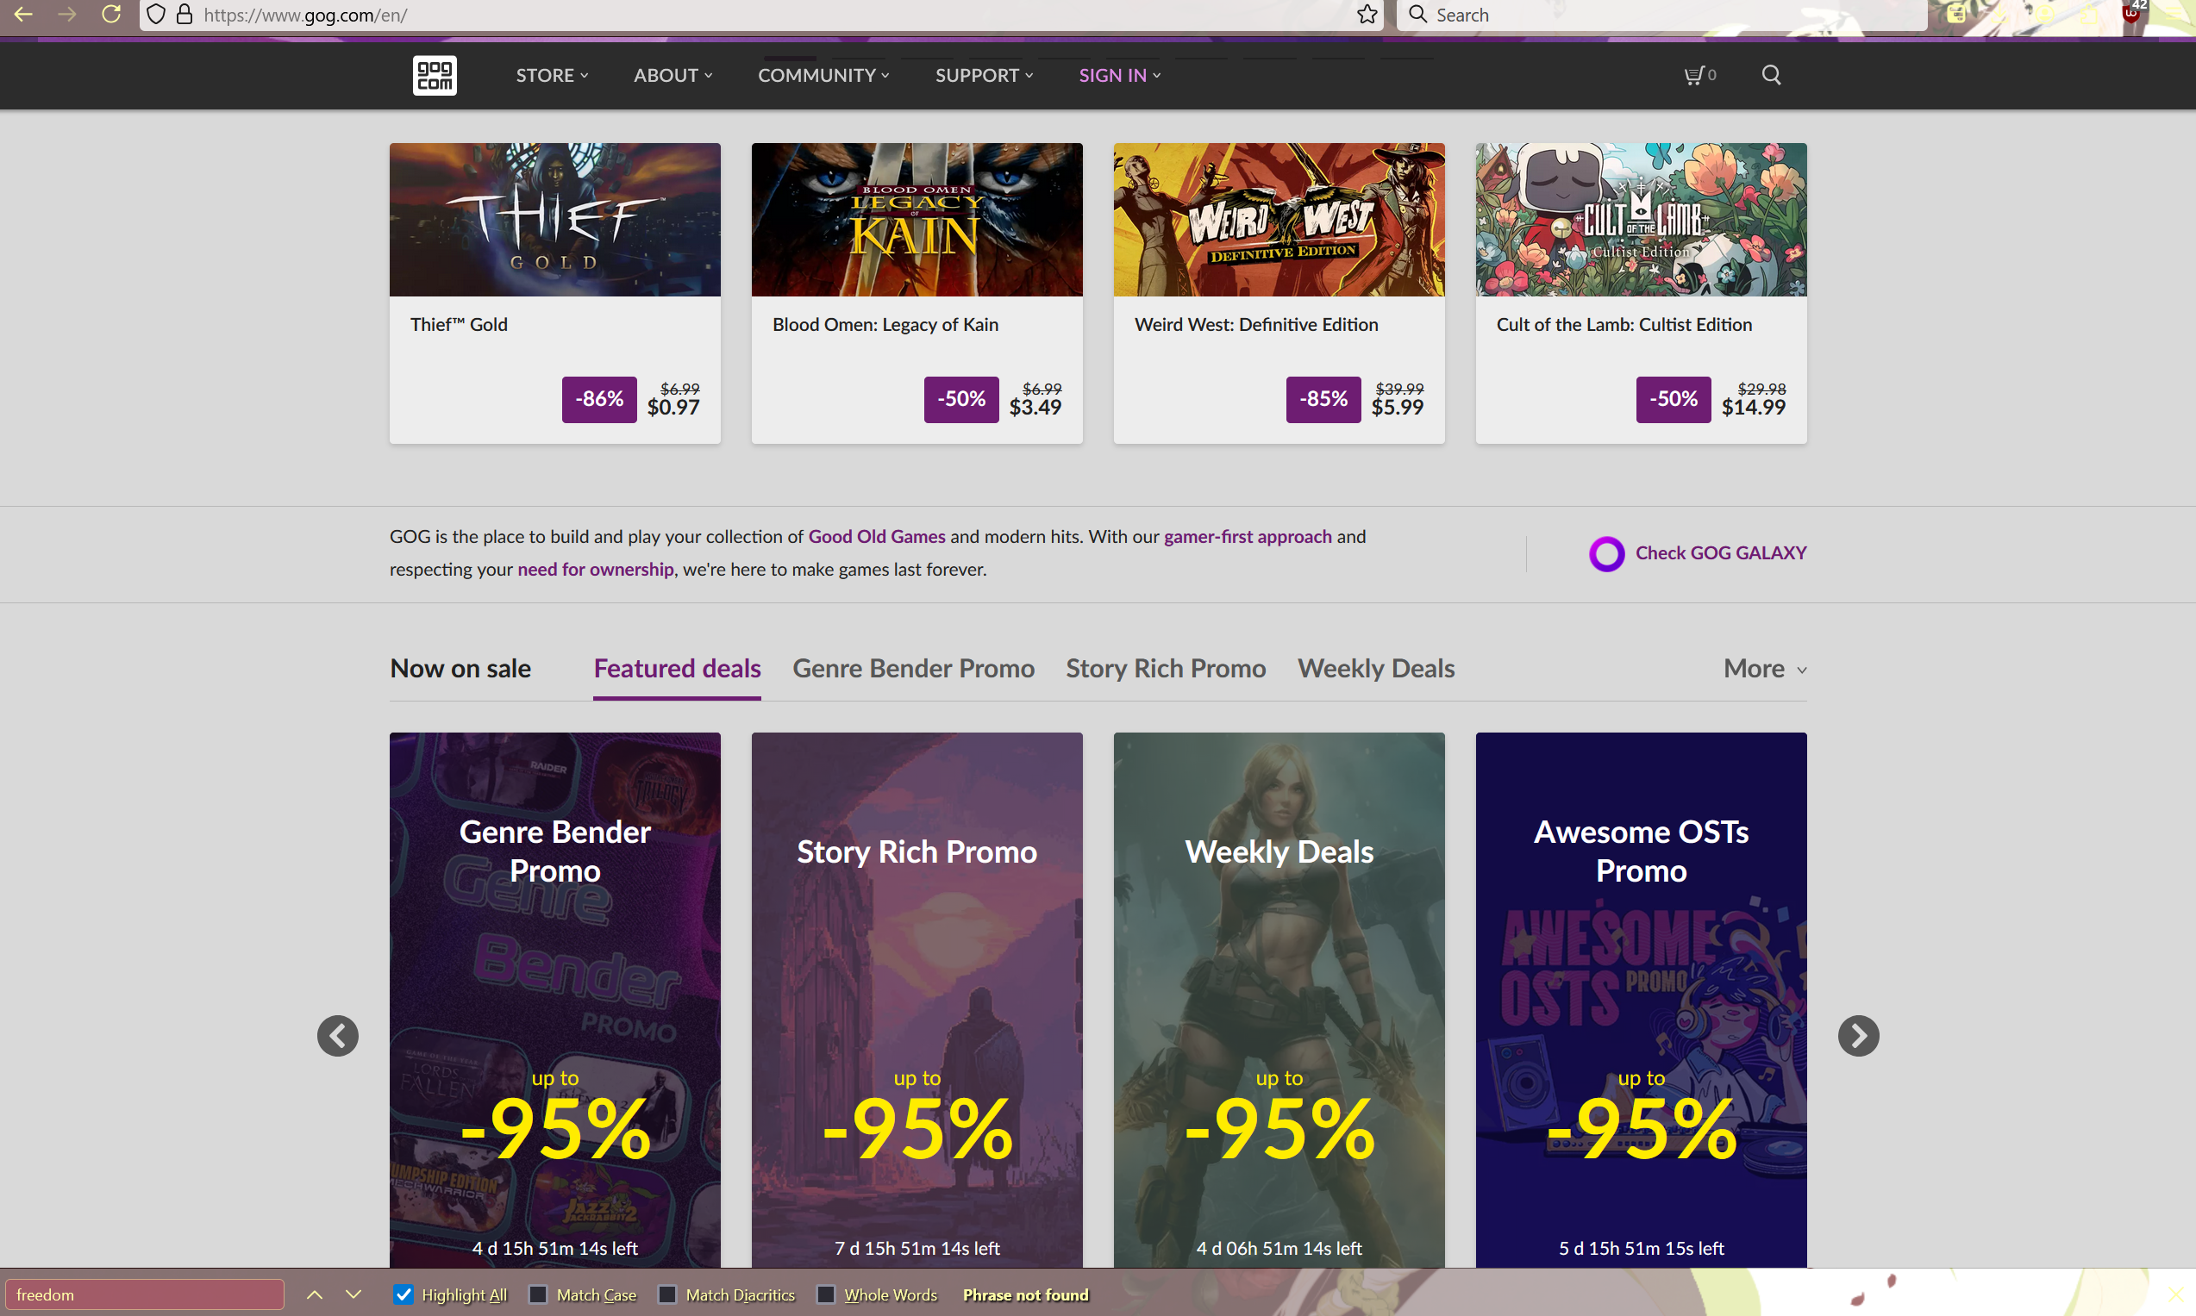Viewport: 2196px width, 1316px height.
Task: Enable Whole Words checkbox
Action: 826,1294
